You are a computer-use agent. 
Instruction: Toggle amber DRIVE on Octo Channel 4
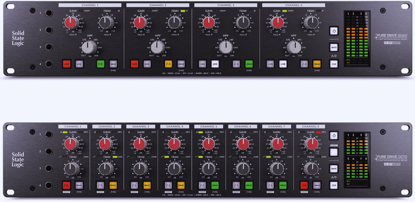(x=181, y=185)
